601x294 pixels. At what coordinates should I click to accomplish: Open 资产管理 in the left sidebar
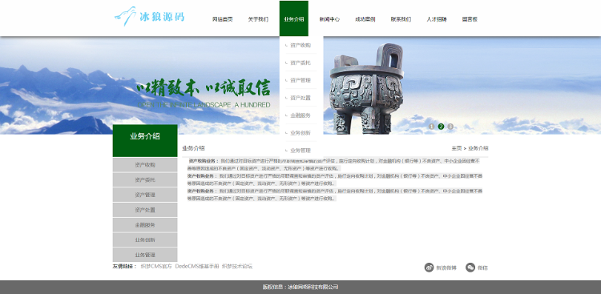click(x=145, y=195)
